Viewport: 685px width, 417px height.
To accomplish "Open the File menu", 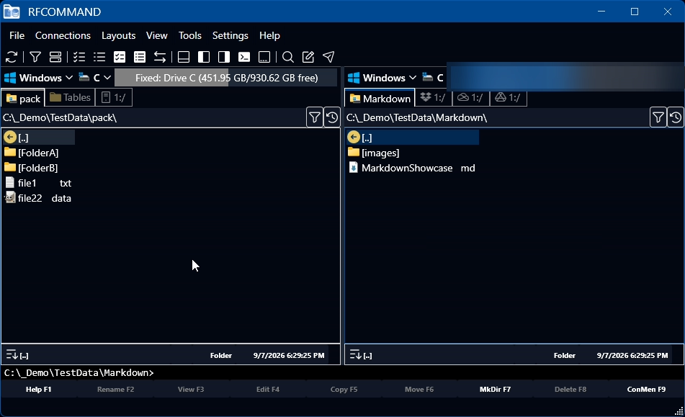I will point(17,35).
